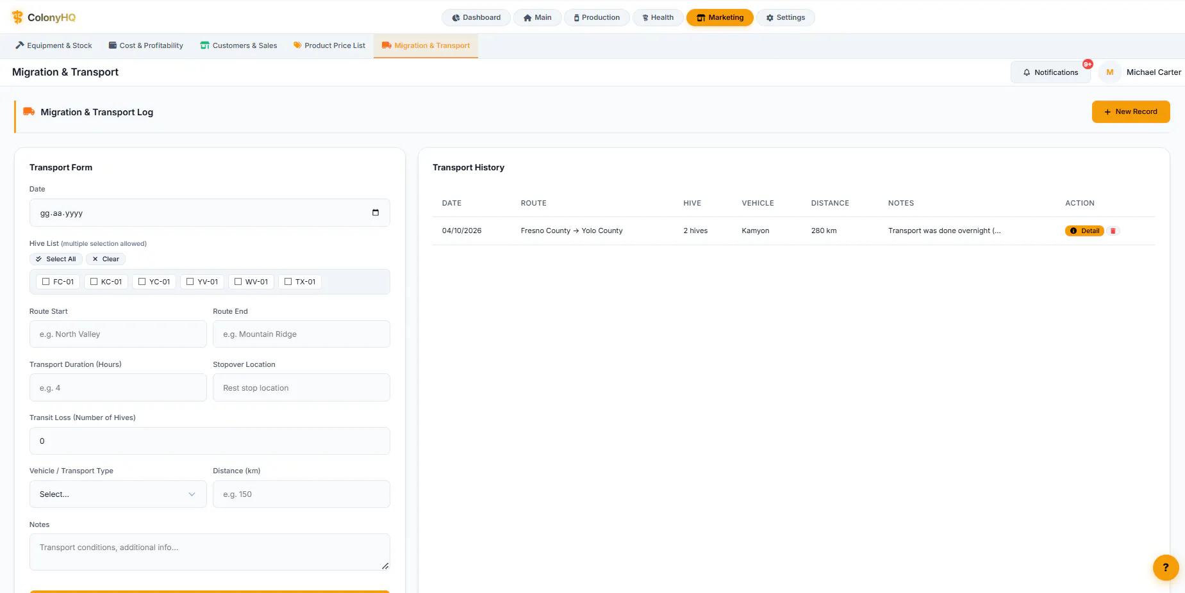Focus the Route Start field
Image resolution: width=1185 pixels, height=593 pixels.
(118, 334)
